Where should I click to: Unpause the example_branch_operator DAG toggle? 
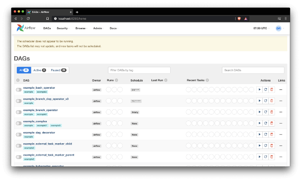click(18, 112)
